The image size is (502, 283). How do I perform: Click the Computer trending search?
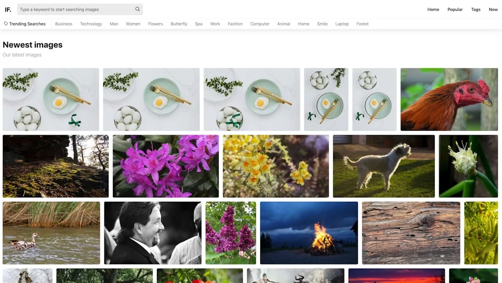[x=259, y=24]
